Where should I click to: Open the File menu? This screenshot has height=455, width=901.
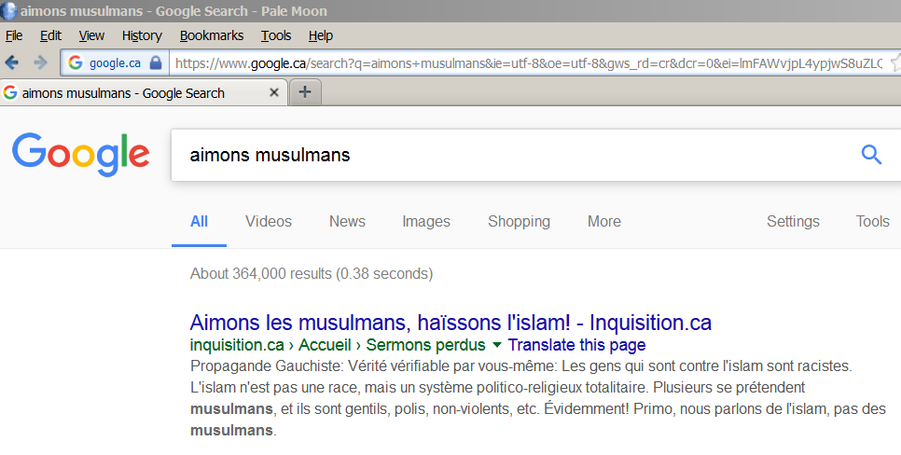(14, 35)
